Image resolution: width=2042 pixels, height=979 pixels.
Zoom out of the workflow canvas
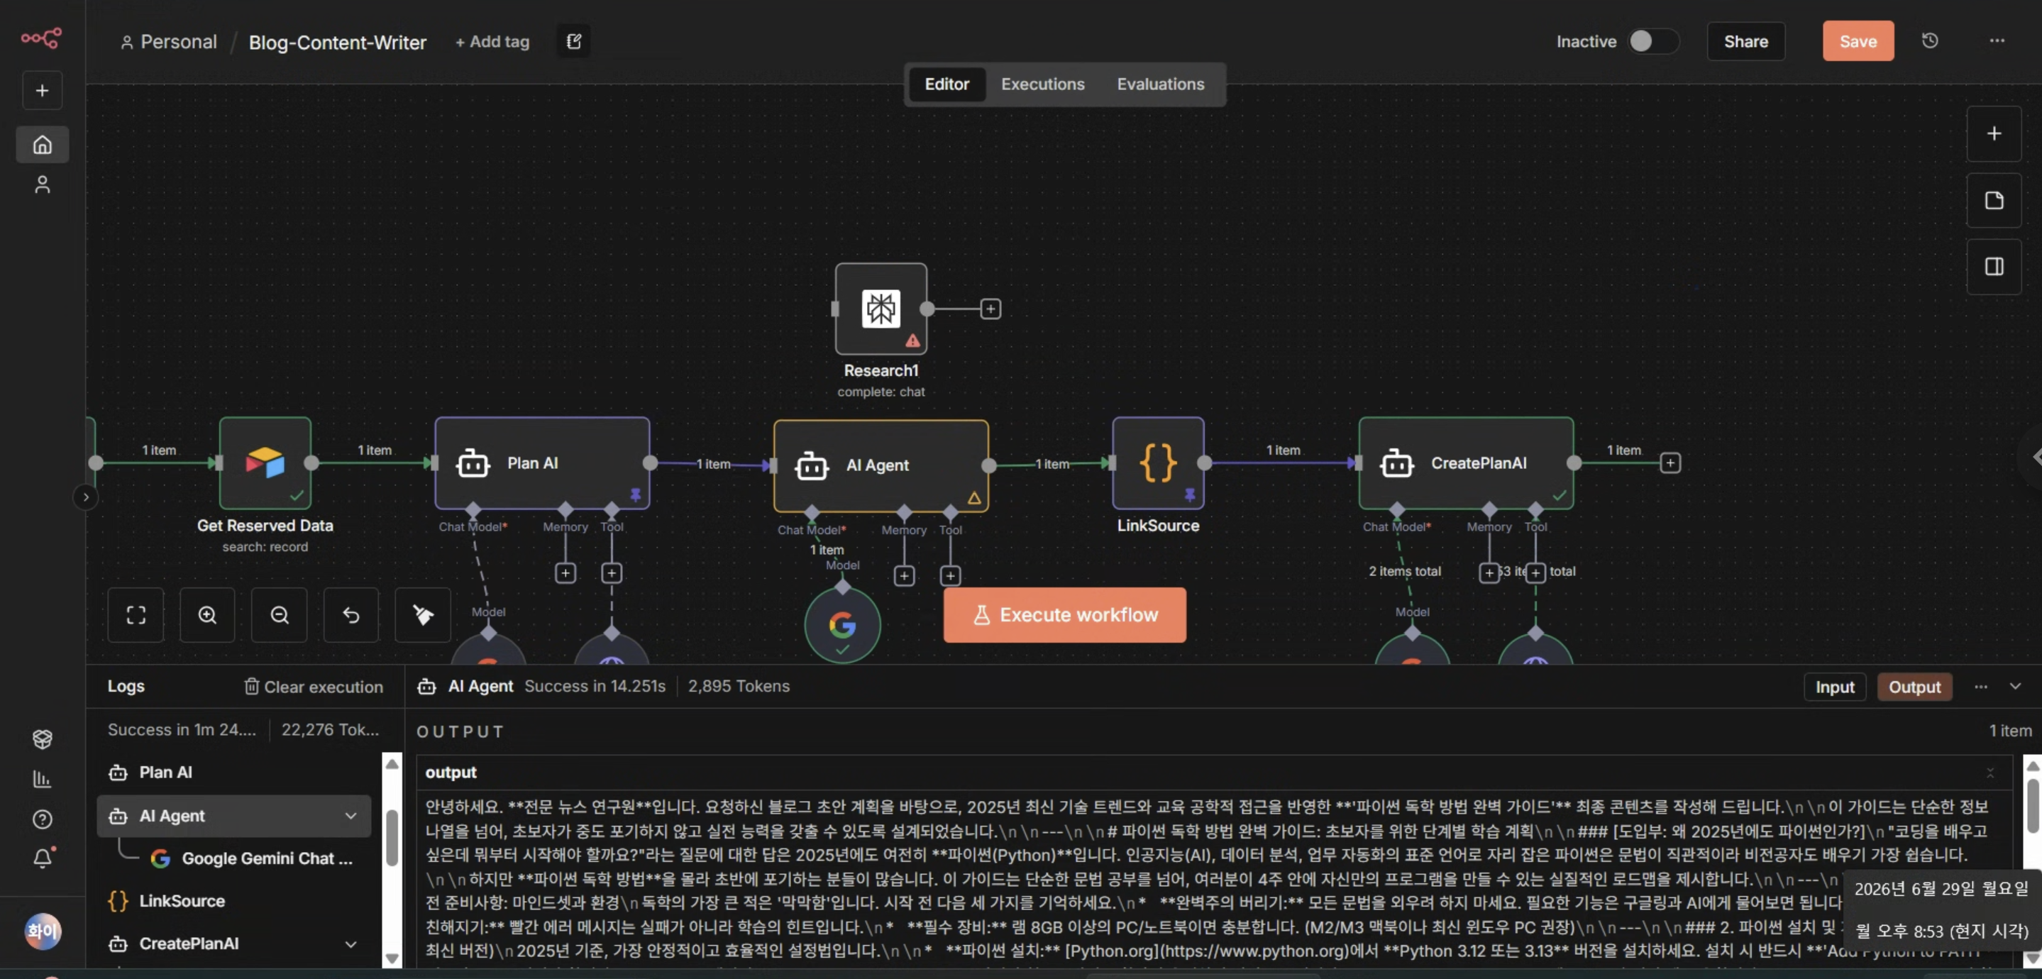279,614
